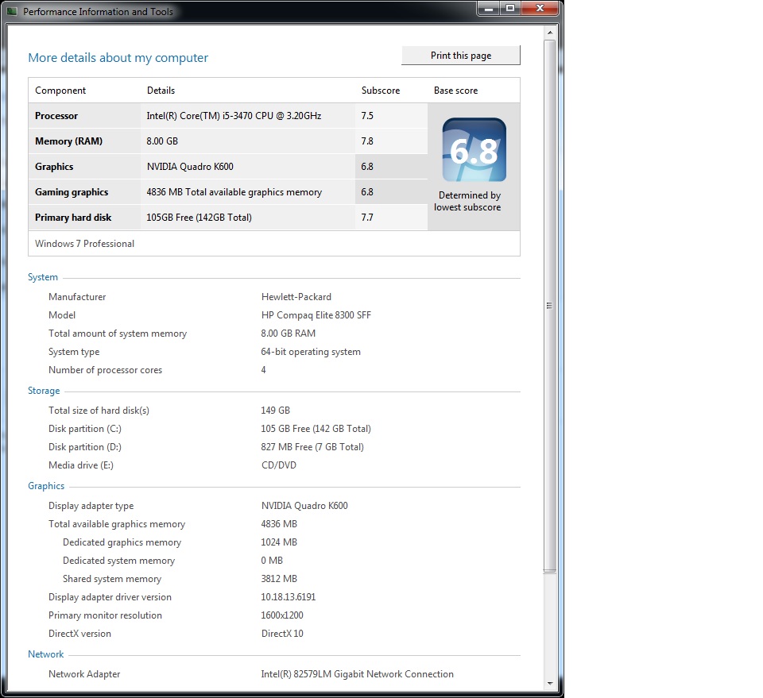Click the Shared system memory label

point(112,578)
